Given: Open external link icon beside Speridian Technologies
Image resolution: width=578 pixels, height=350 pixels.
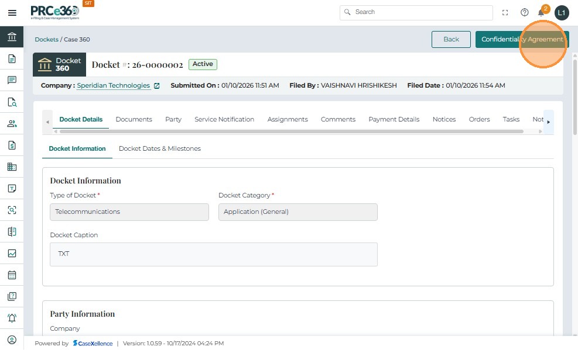Looking at the screenshot, I should click(x=157, y=86).
